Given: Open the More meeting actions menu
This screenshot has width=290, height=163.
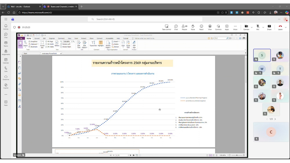Looking at the screenshot, I should click(x=235, y=27).
